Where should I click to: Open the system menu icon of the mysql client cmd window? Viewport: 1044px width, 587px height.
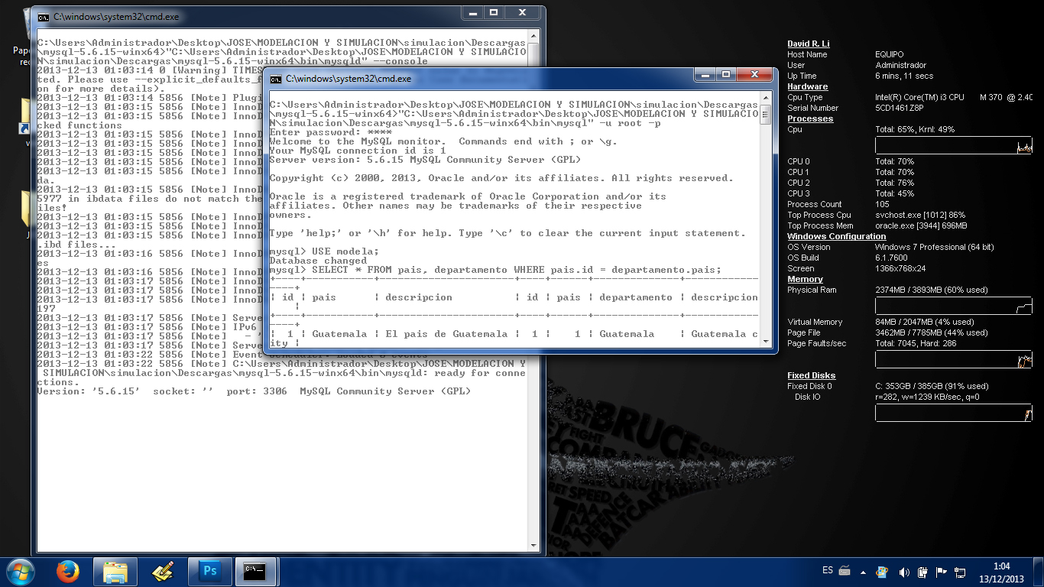pos(276,79)
